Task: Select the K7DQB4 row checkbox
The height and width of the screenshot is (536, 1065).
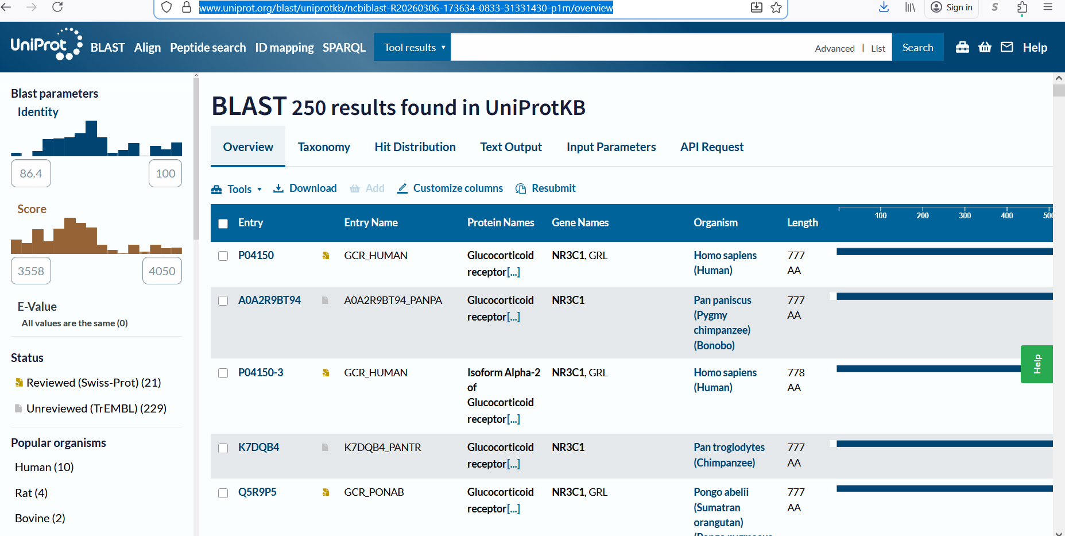Action: [x=223, y=448]
